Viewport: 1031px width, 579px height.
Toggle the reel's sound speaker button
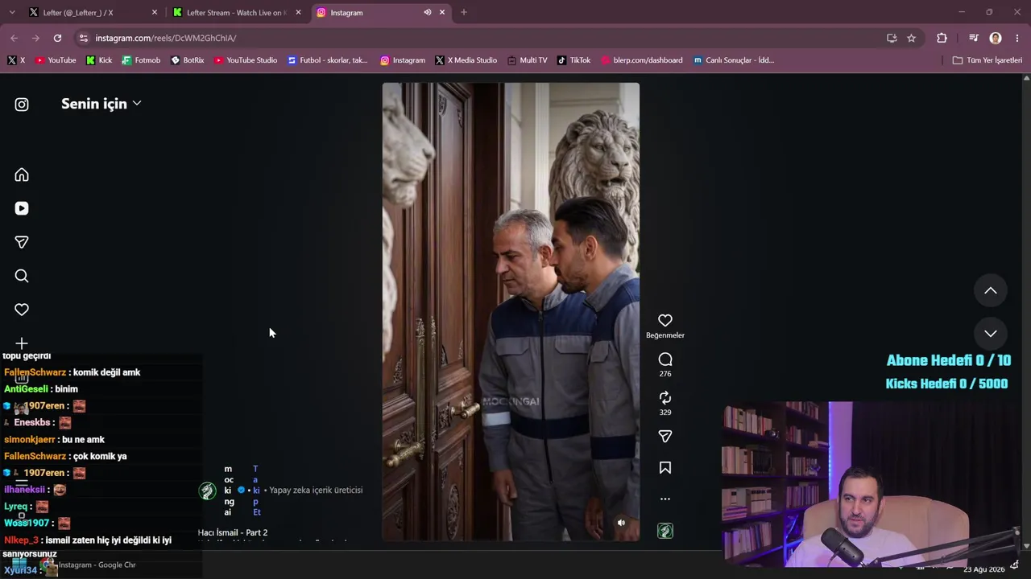[x=621, y=523]
